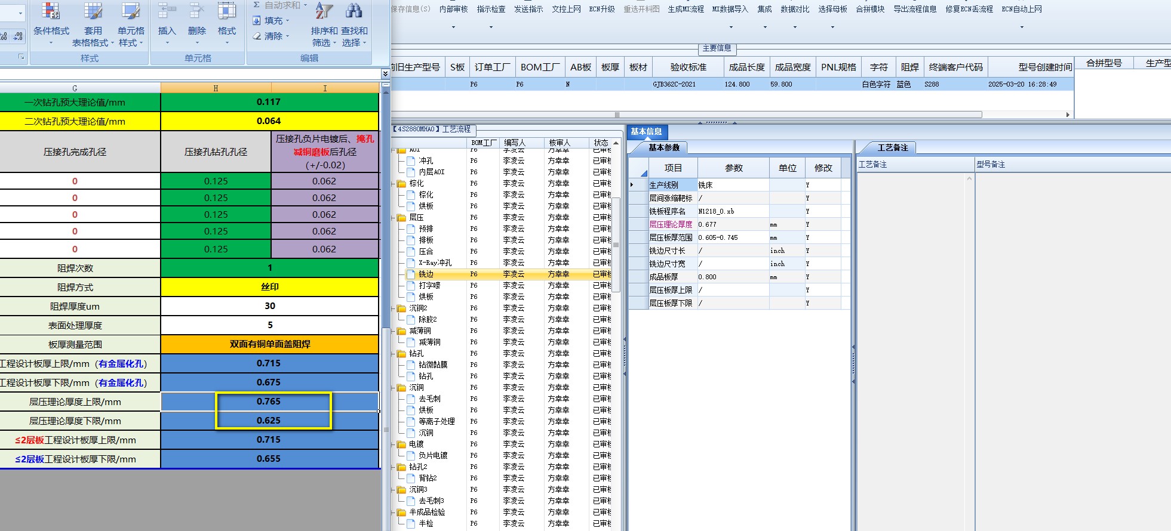The image size is (1171, 531).
Task: Click the row indicator arrow beside 生产线别
Action: tap(632, 185)
